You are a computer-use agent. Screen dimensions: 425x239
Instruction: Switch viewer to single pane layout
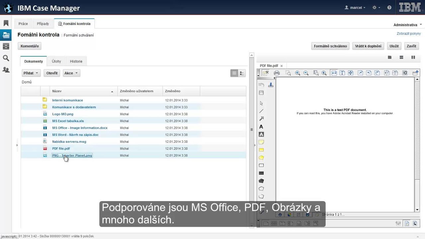390,57
